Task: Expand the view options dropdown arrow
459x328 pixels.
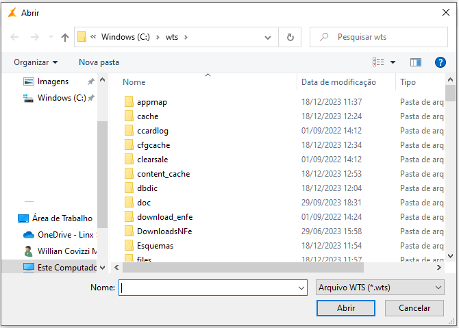Action: (x=393, y=62)
